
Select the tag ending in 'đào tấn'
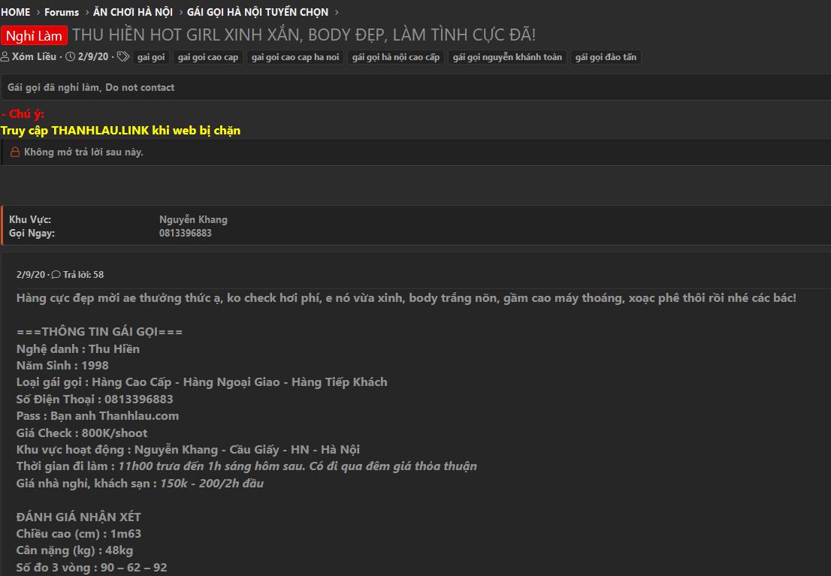point(606,57)
